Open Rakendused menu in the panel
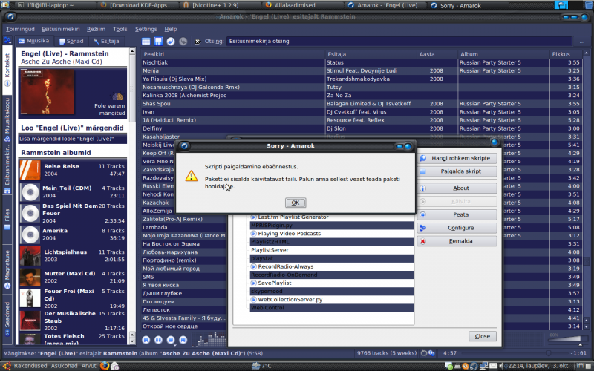The image size is (594, 371). click(x=30, y=366)
